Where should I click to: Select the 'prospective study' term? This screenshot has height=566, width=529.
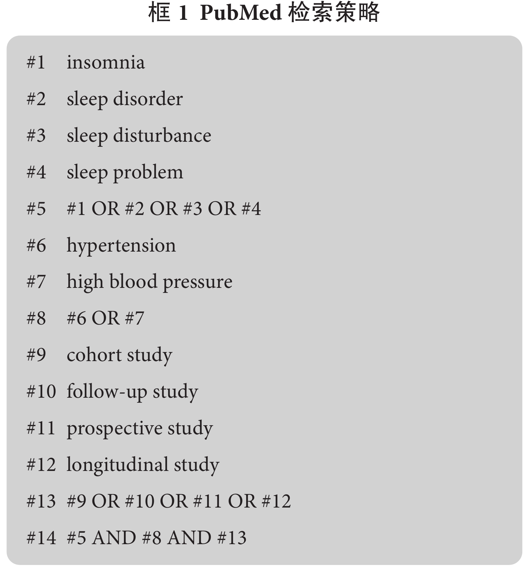point(140,429)
